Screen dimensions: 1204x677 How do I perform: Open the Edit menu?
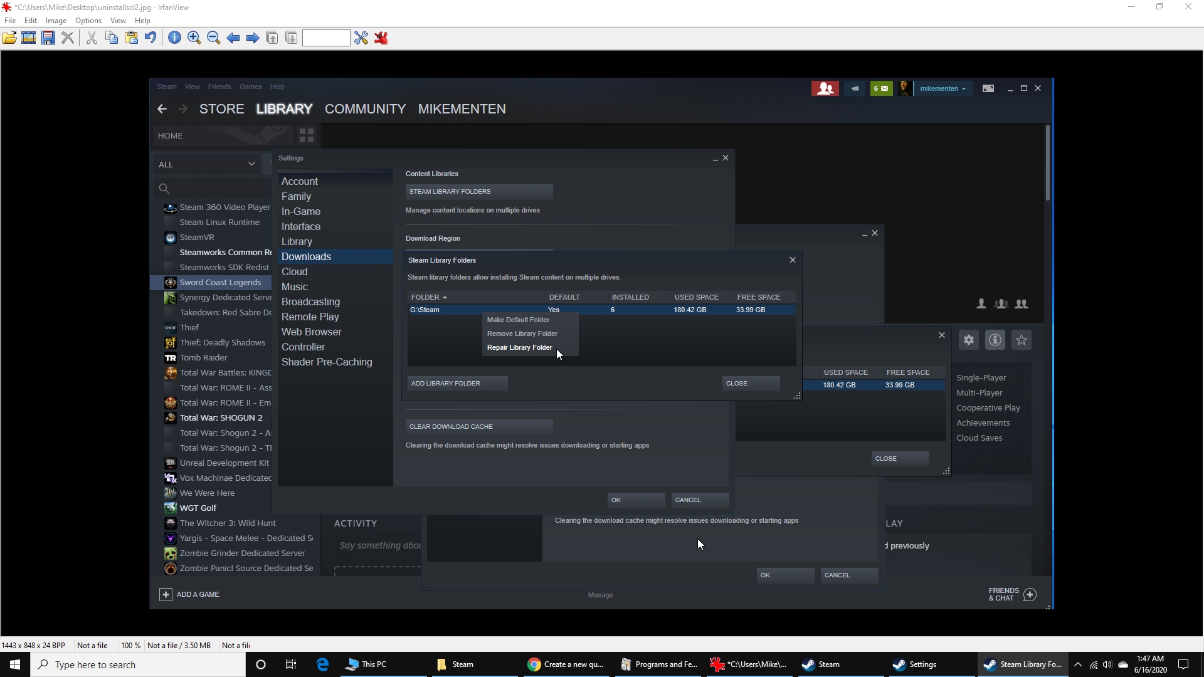[31, 21]
